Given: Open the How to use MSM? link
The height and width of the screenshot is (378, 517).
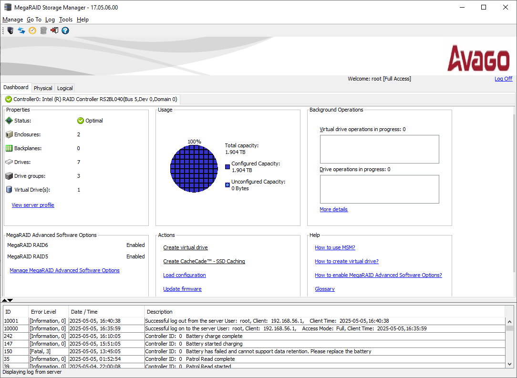Looking at the screenshot, I should pyautogui.click(x=335, y=247).
